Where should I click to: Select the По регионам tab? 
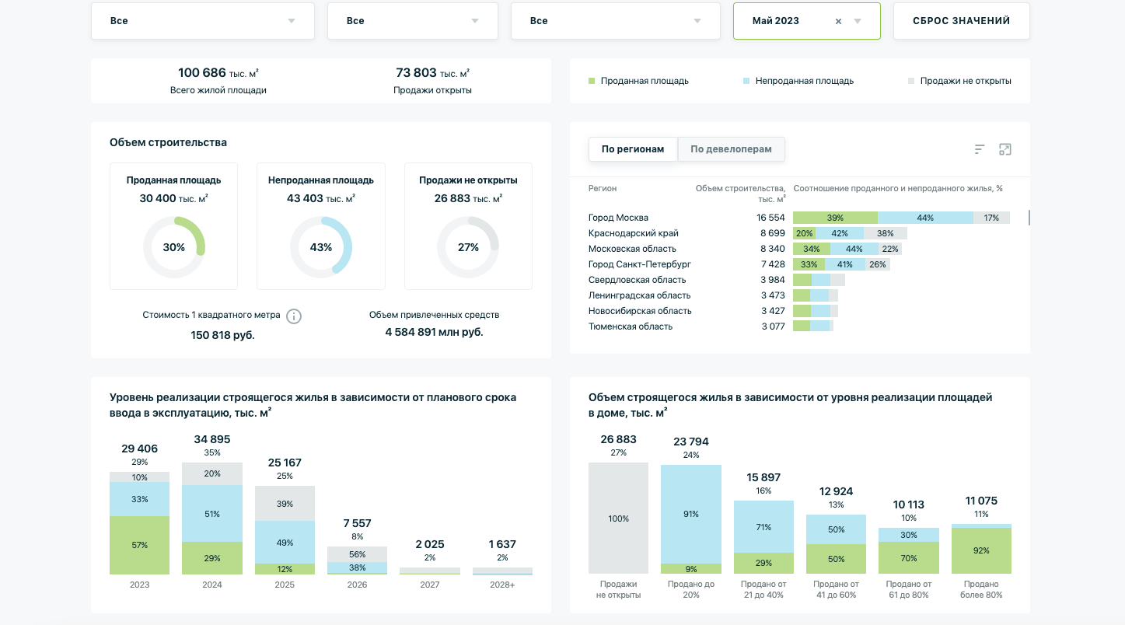click(x=633, y=149)
